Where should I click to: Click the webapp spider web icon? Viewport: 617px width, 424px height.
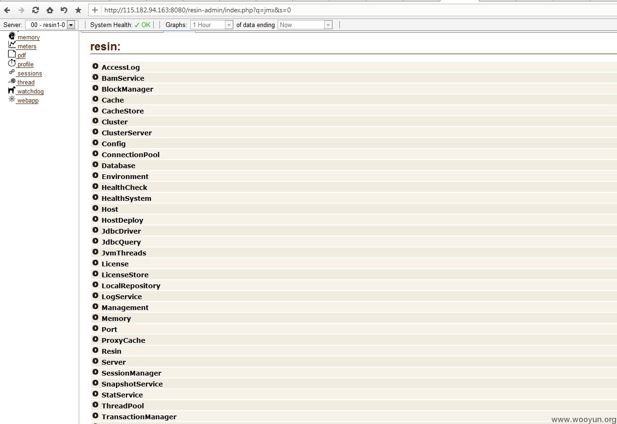[12, 99]
